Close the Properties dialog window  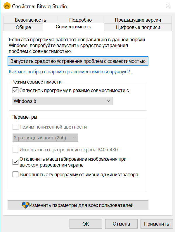(x=168, y=6)
